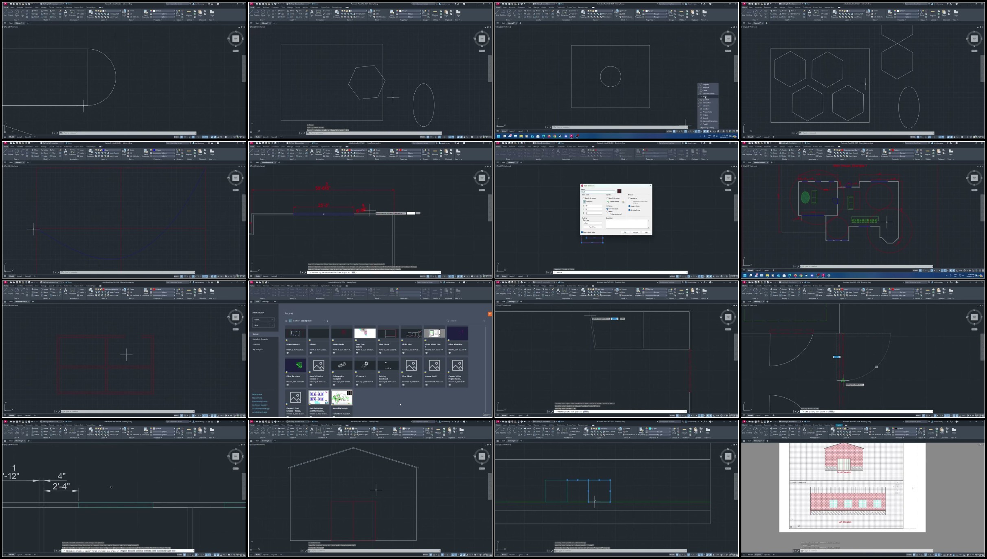Click Pick point icon in Block Definition

pos(584,202)
